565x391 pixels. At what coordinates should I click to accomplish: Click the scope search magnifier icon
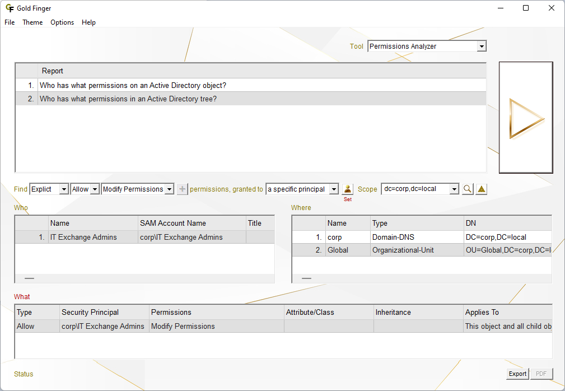point(468,189)
